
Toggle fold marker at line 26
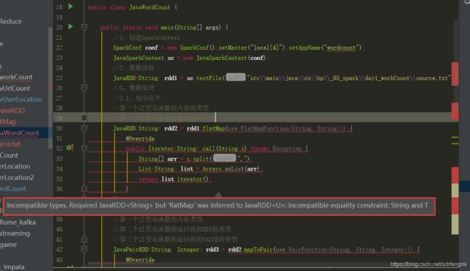[84, 87]
